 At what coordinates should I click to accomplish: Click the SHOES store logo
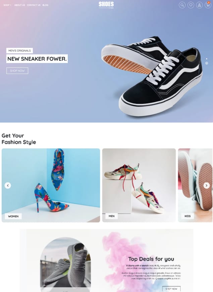[106, 5]
